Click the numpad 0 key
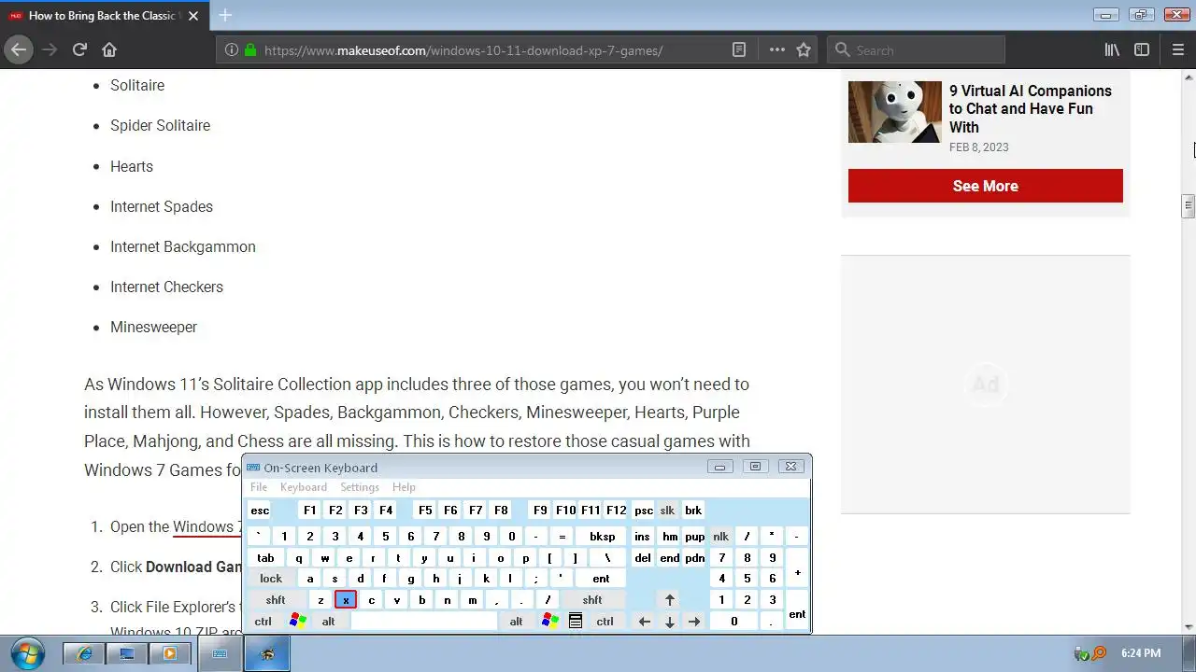The width and height of the screenshot is (1196, 672). tap(733, 622)
